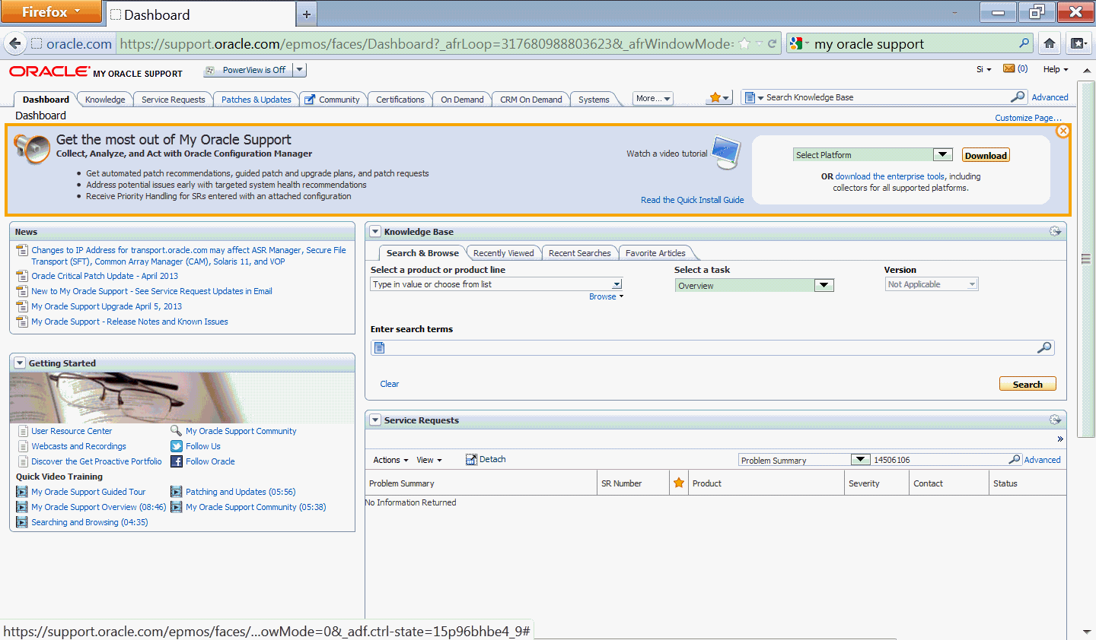
Task: Open Service Requests region settings gear
Action: click(x=1055, y=420)
